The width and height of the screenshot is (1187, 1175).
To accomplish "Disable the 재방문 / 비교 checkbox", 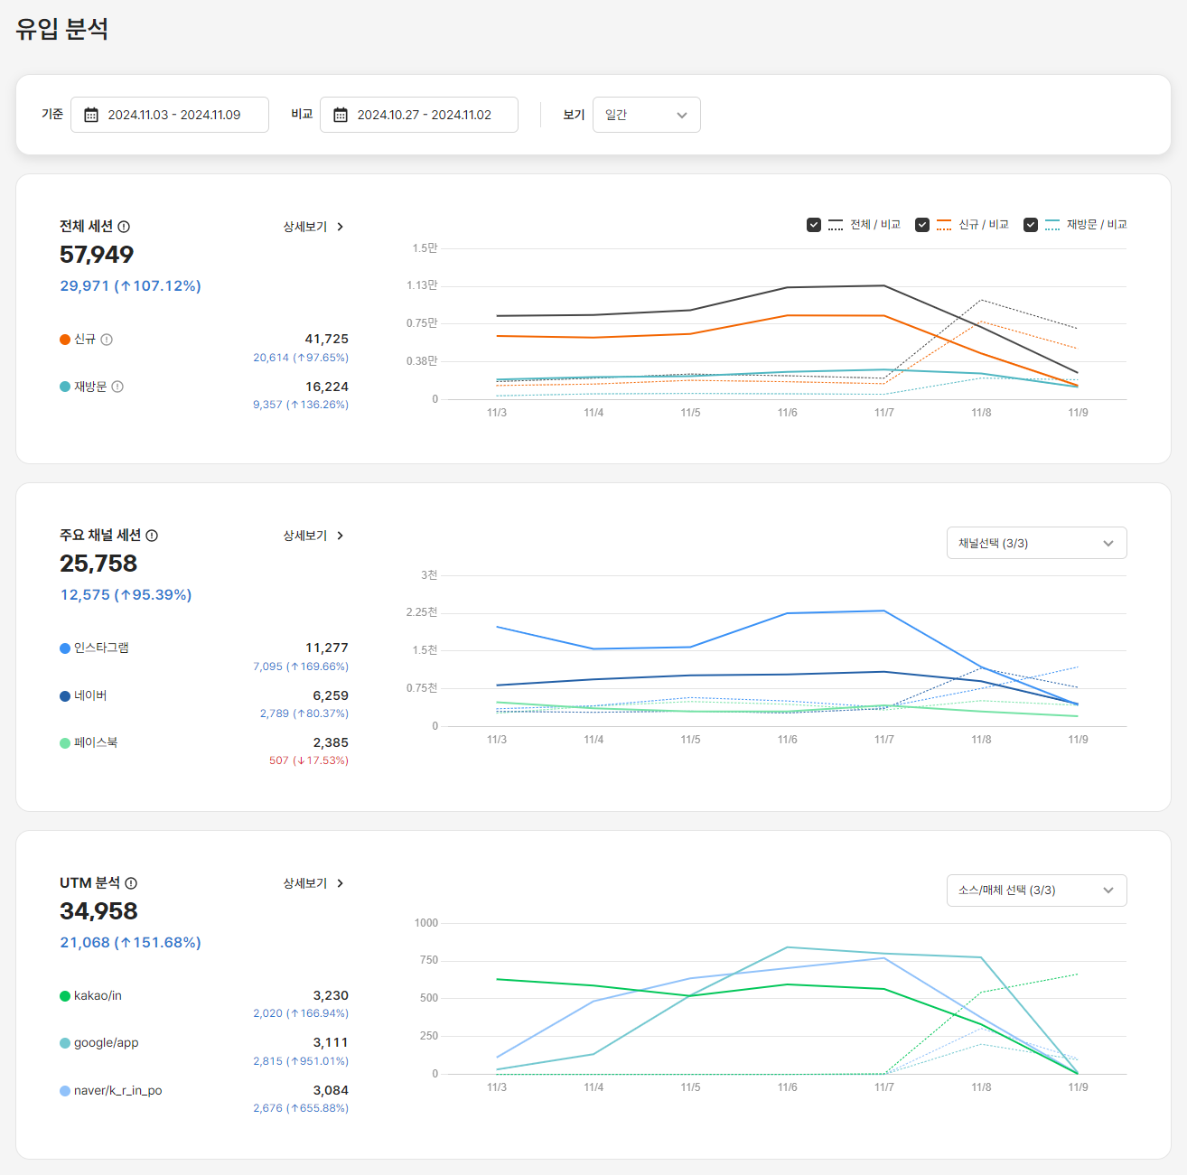I will (x=1031, y=225).
